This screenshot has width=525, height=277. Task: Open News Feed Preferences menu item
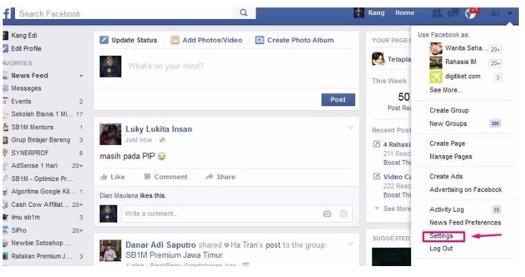coord(465,223)
